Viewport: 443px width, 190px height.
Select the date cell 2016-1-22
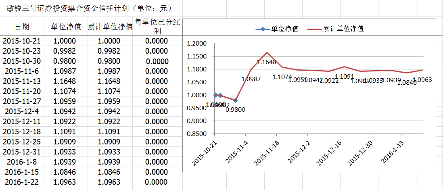tap(22, 182)
